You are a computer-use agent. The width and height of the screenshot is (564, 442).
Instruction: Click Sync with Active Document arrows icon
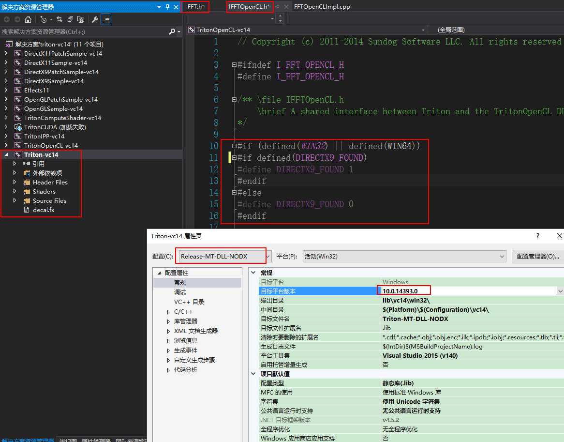[59, 19]
